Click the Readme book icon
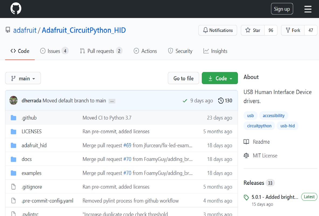This screenshot has width=319, height=216. pyautogui.click(x=246, y=142)
